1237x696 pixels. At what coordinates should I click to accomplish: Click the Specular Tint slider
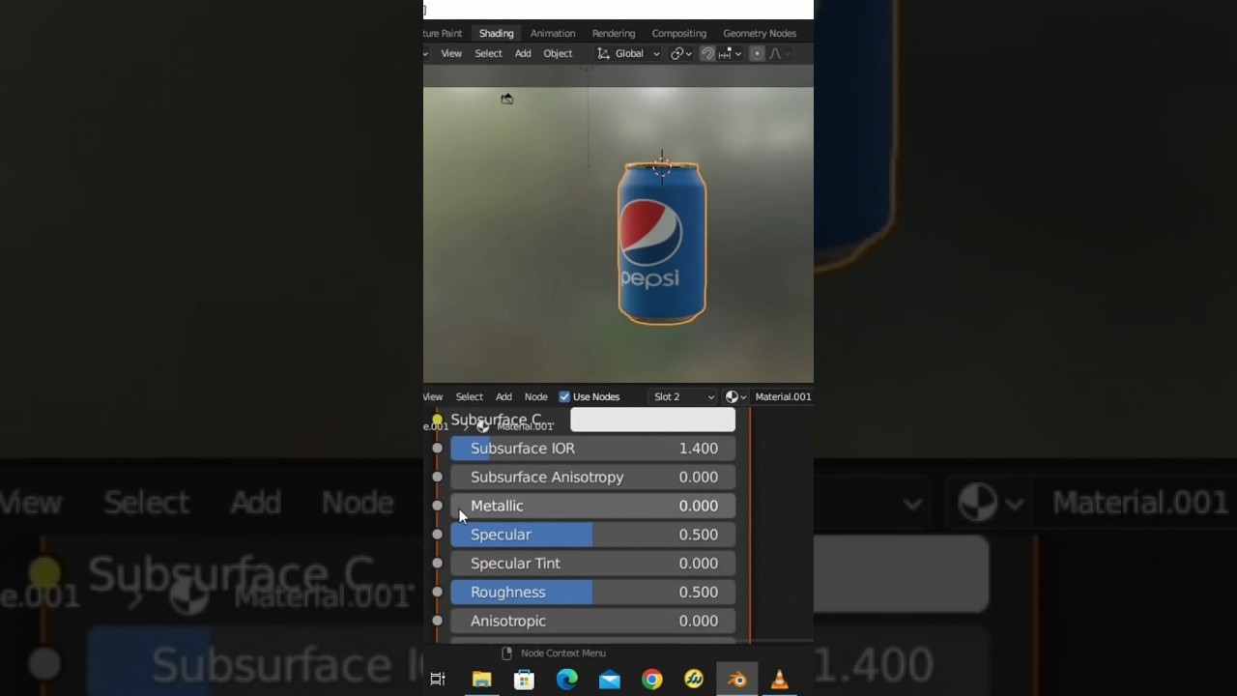pyautogui.click(x=592, y=563)
